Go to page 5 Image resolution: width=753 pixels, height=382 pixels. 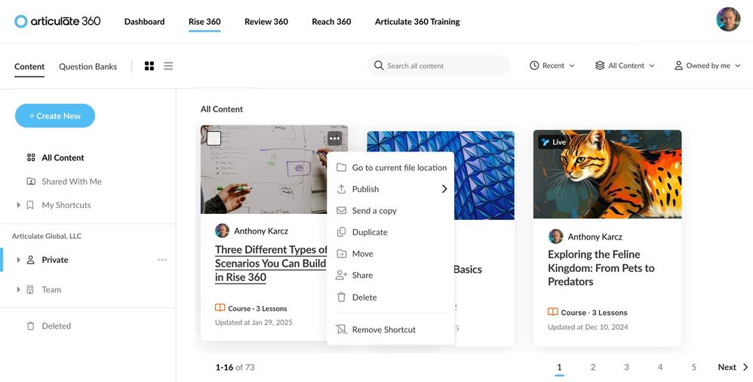[694, 367]
